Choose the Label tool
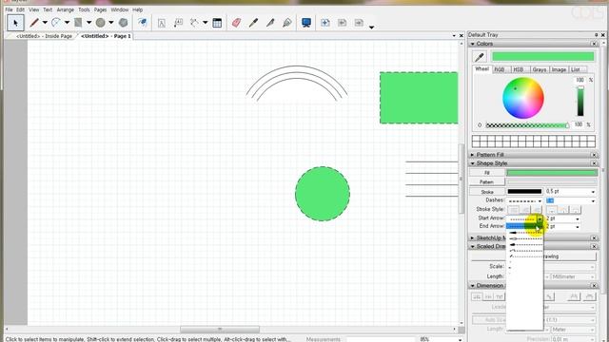Viewport: 609px width, 342px height. 178,23
